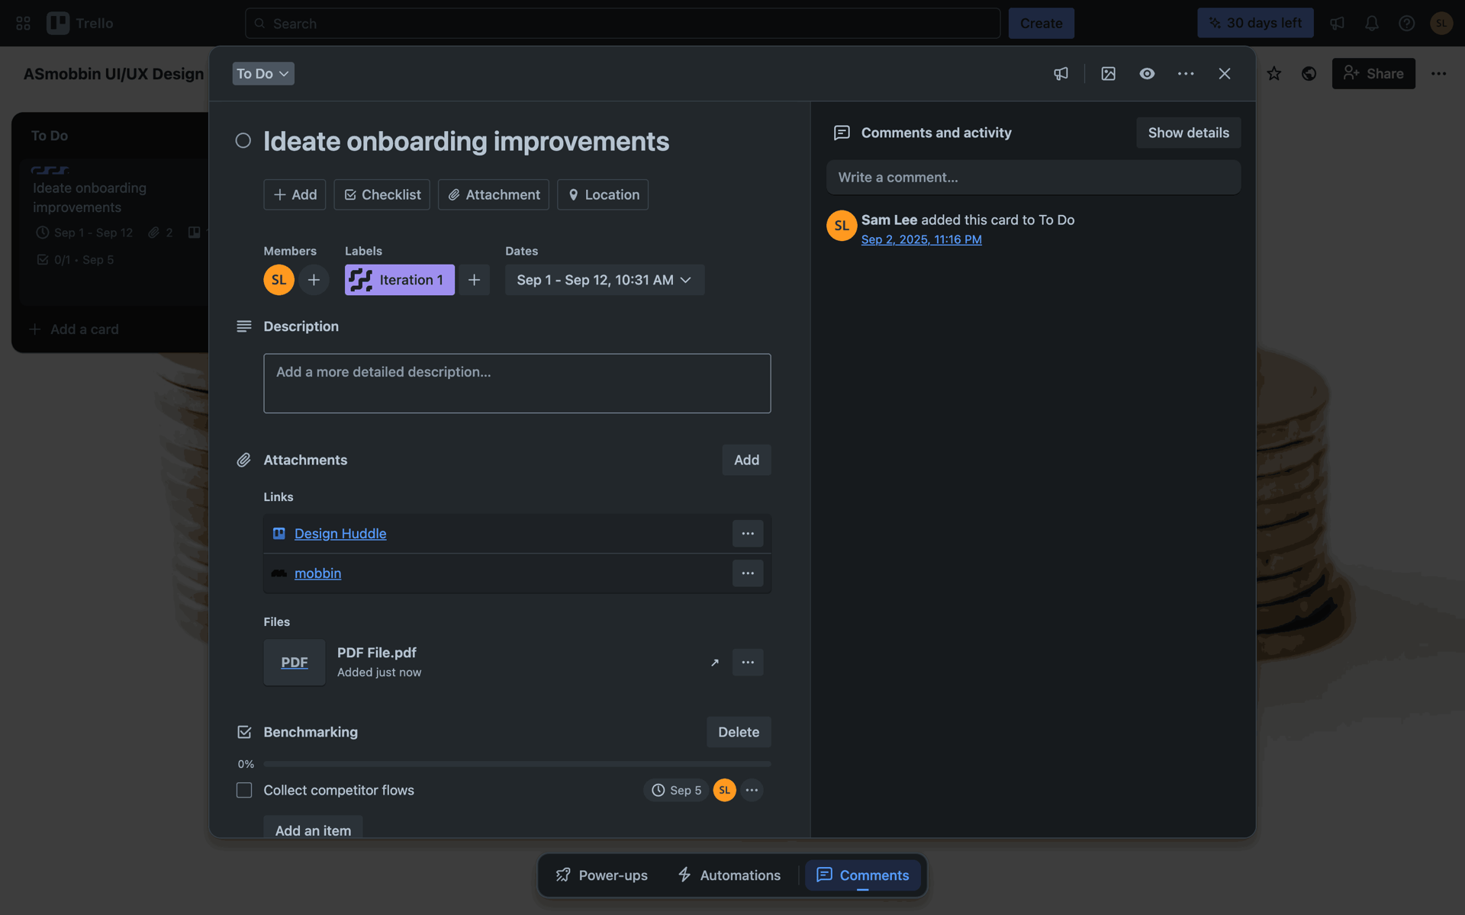Open the app switcher grid icon
The image size is (1465, 915).
click(23, 24)
